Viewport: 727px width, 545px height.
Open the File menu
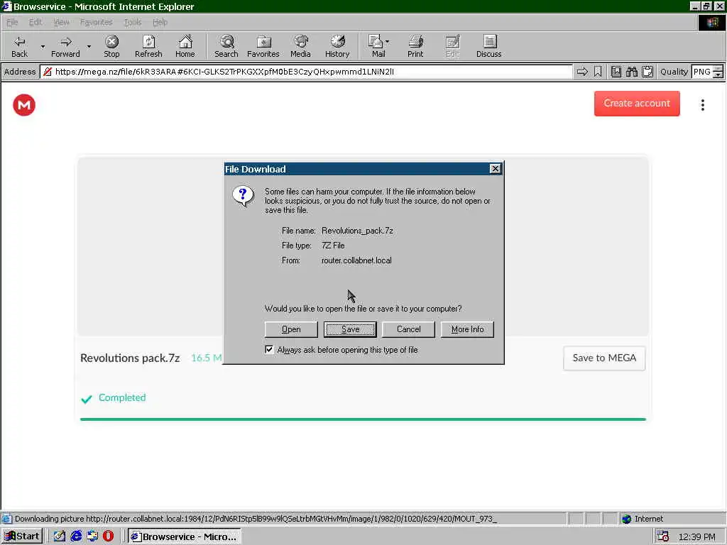[12, 22]
